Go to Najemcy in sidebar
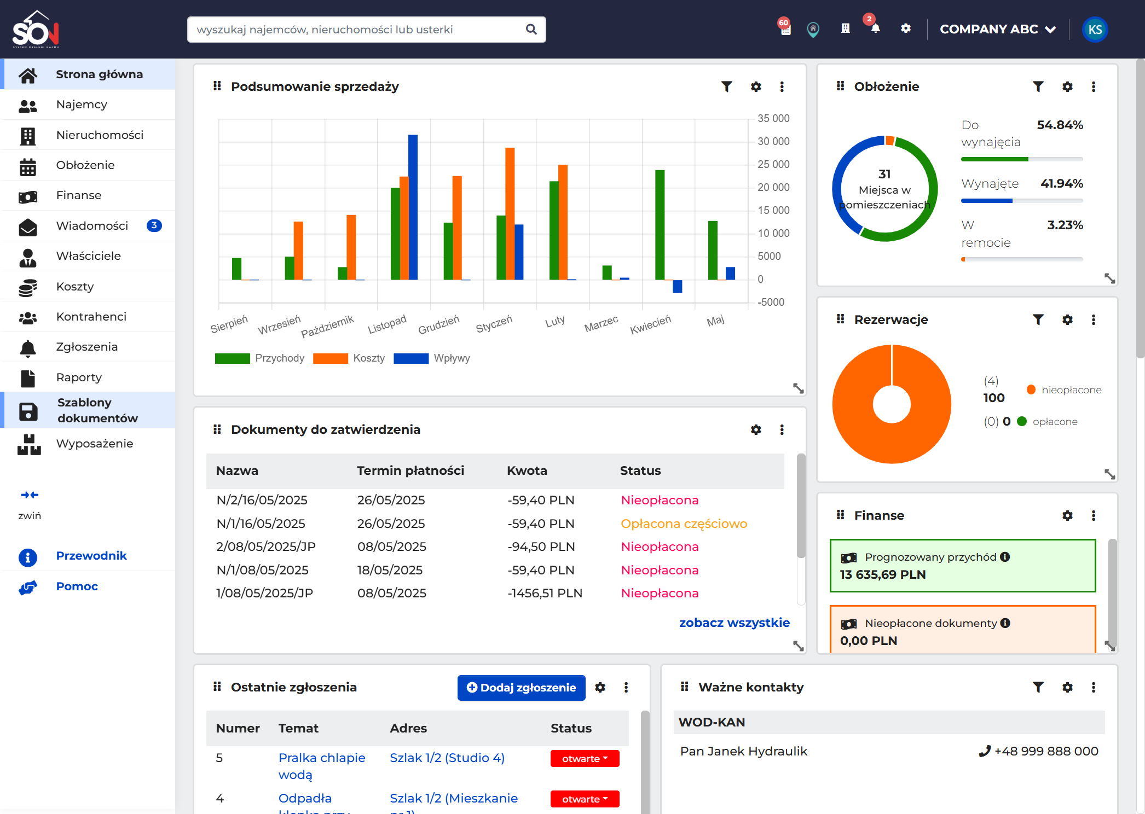The image size is (1145, 814). (88, 104)
